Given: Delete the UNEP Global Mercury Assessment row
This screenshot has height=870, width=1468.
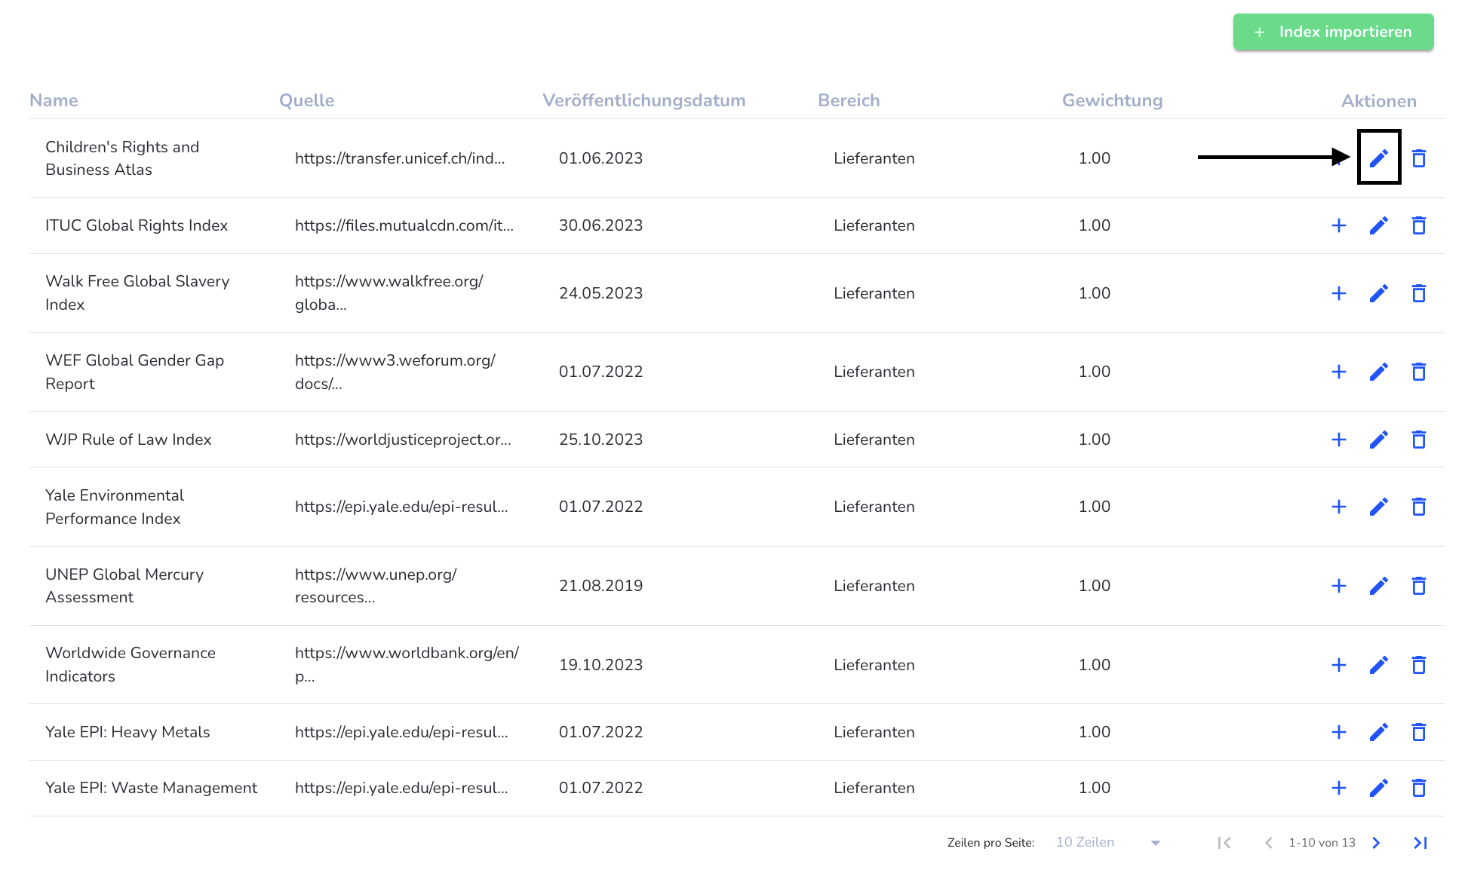Looking at the screenshot, I should (x=1418, y=586).
